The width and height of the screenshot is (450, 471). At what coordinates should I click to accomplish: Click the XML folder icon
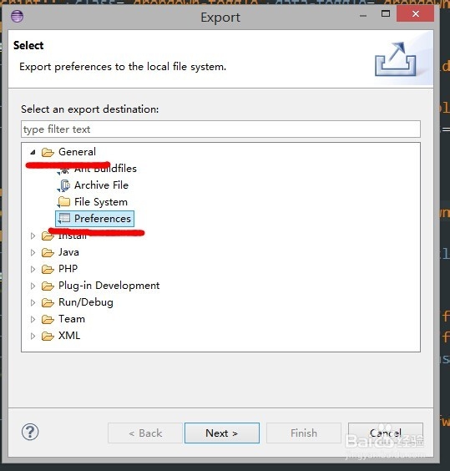48,336
